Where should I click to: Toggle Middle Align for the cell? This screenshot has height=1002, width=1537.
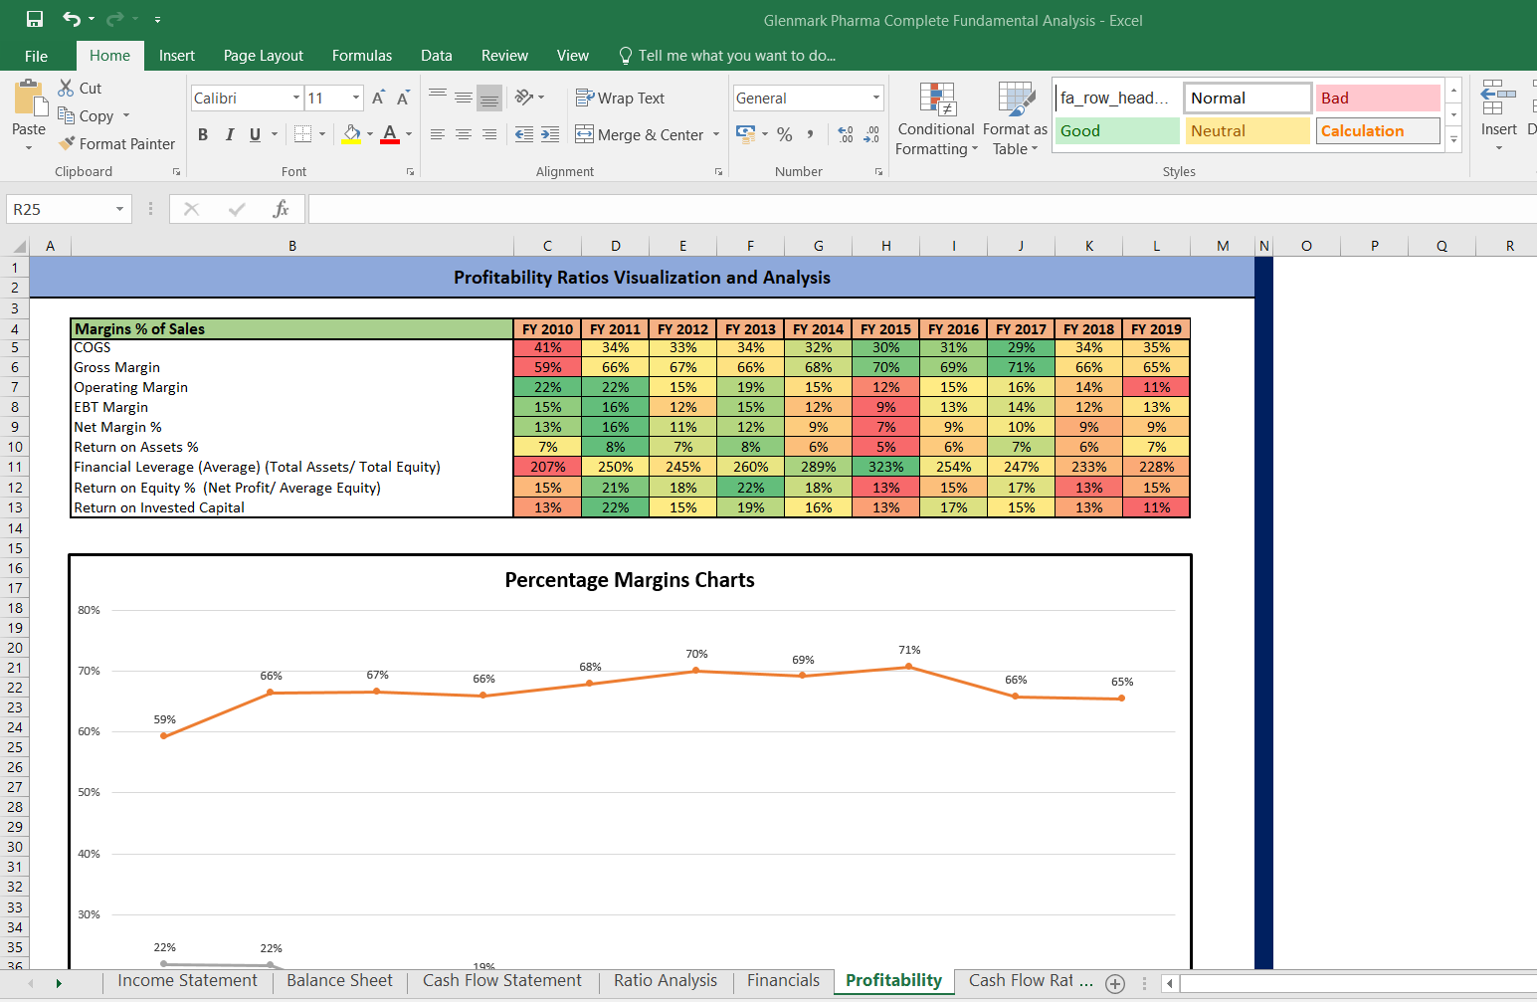(464, 97)
